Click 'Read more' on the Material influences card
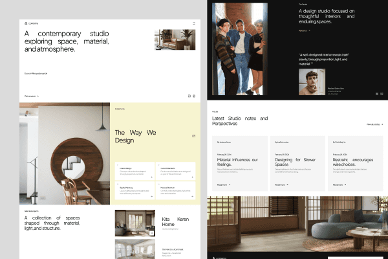 point(224,185)
